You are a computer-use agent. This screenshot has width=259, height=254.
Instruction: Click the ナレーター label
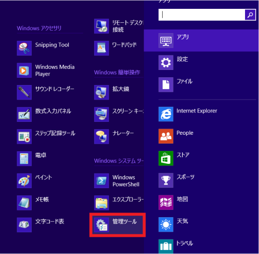pos(123,133)
